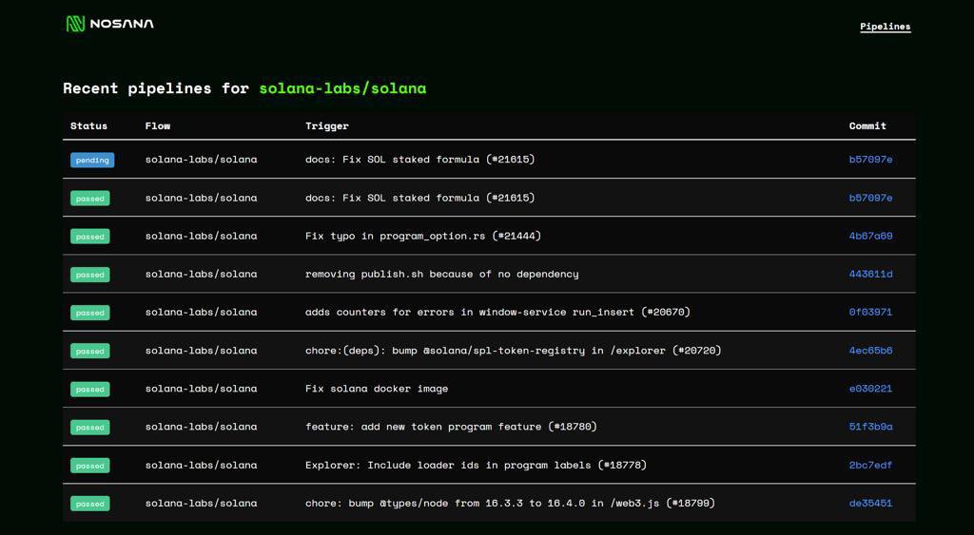The height and width of the screenshot is (535, 974).
Task: Open commit 4b67a69 link
Action: tap(870, 236)
